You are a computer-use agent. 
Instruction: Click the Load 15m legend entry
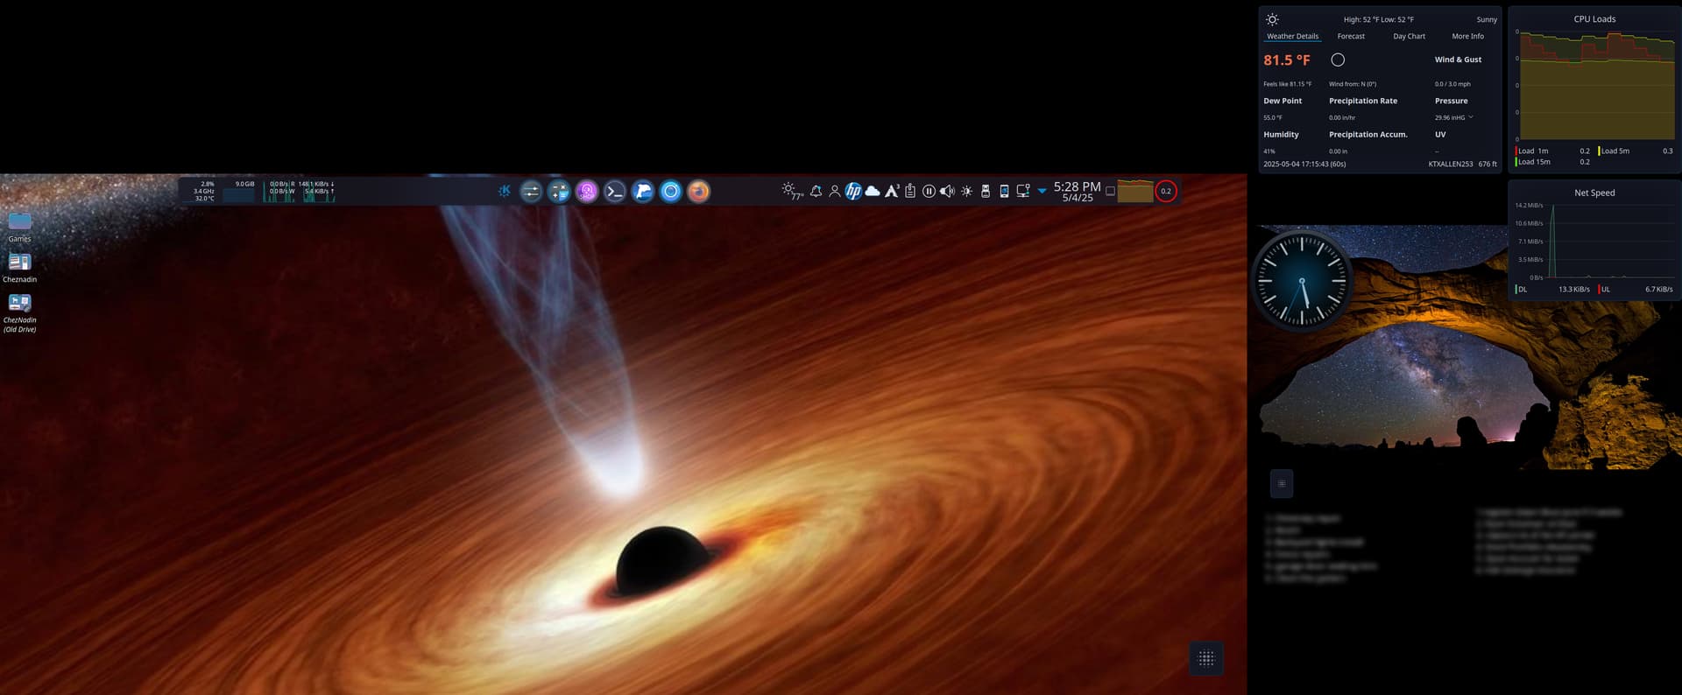[x=1553, y=162]
